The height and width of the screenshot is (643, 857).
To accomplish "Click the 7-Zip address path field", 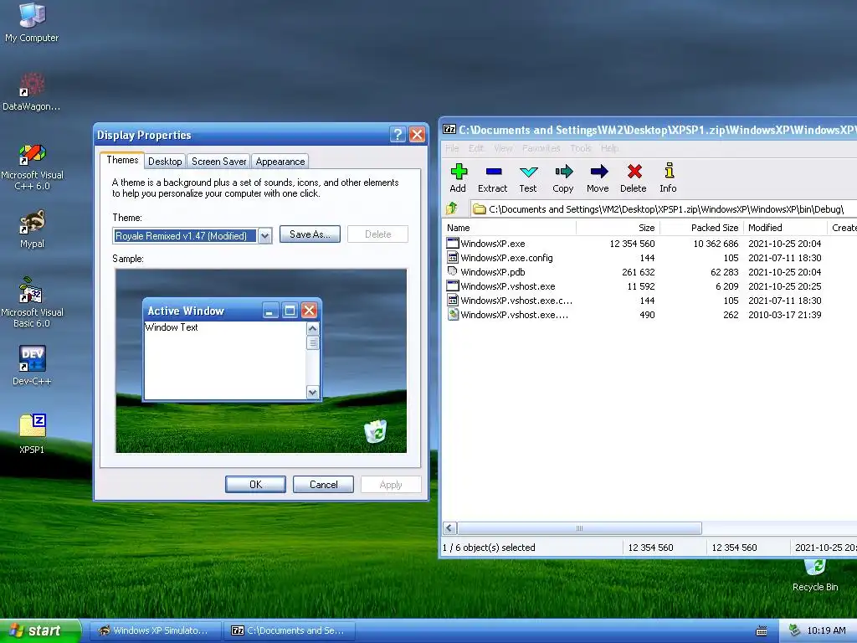I will click(x=664, y=208).
